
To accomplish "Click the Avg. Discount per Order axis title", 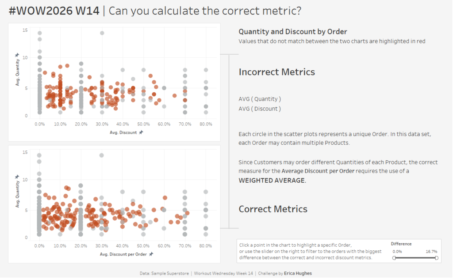I will pos(123,254).
